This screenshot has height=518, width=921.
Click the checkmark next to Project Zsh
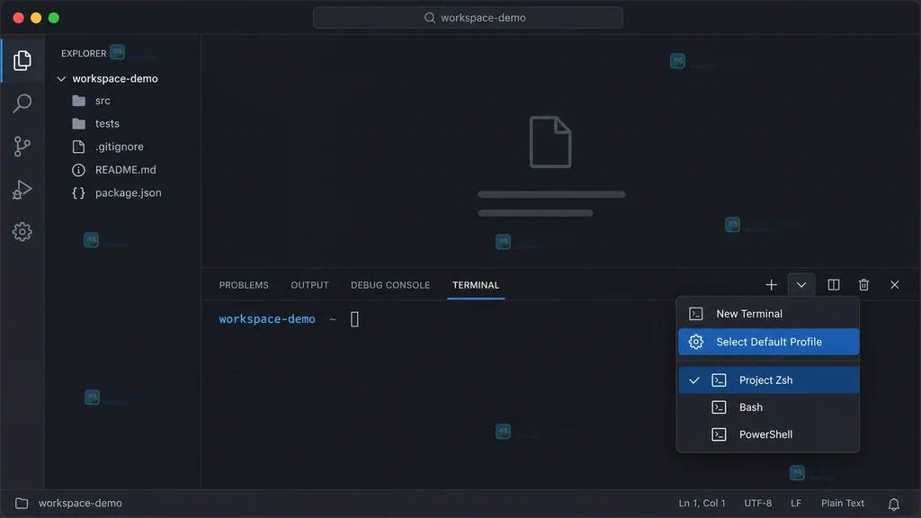pyautogui.click(x=694, y=380)
